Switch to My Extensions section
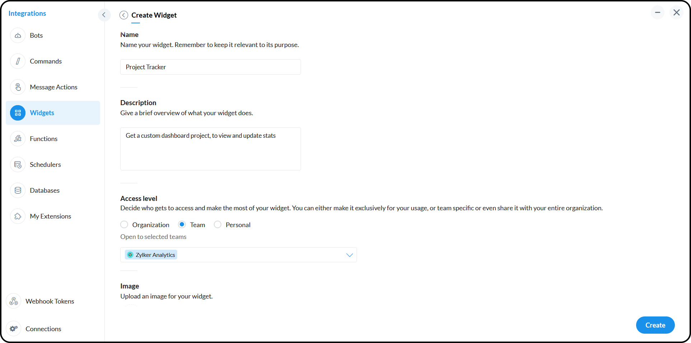Screen dimensions: 691x343 click(x=51, y=216)
